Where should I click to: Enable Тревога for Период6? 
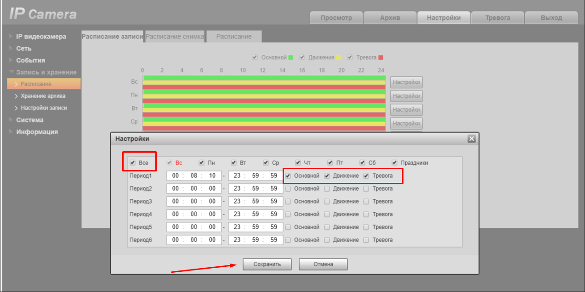click(x=366, y=240)
